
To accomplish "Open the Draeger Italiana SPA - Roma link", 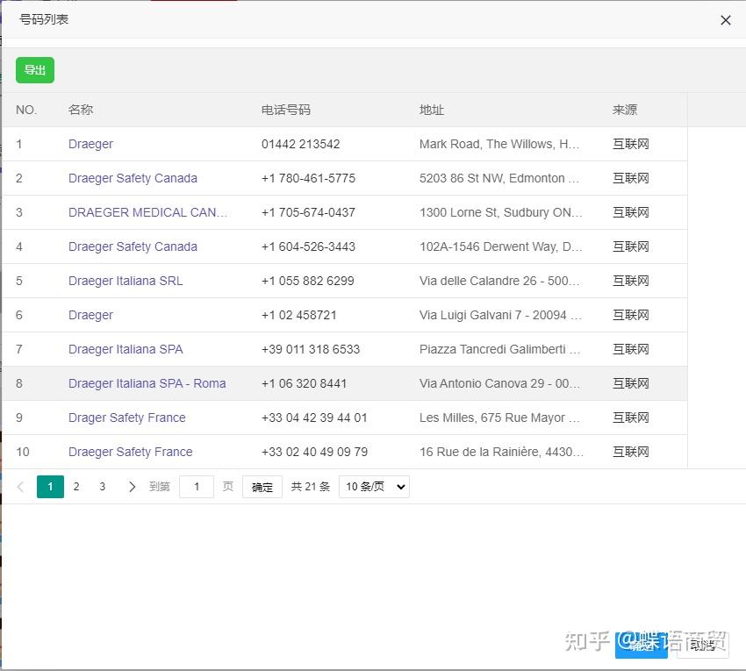I will point(147,384).
